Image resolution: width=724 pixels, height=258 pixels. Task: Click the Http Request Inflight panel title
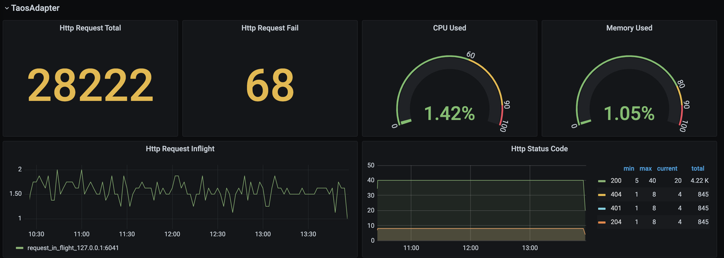[x=180, y=149]
